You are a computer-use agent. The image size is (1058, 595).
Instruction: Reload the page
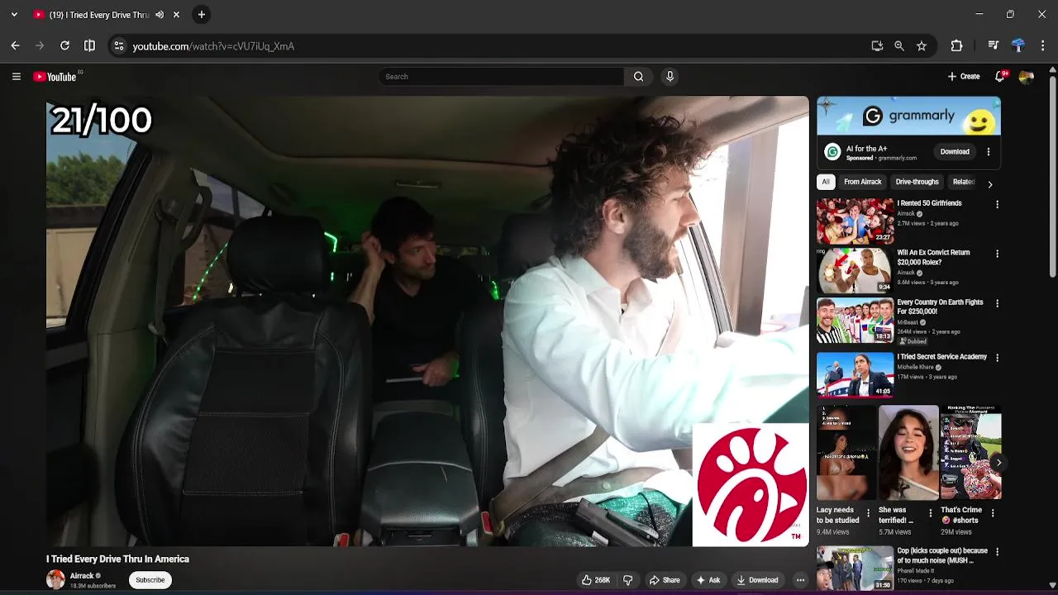[x=64, y=46]
